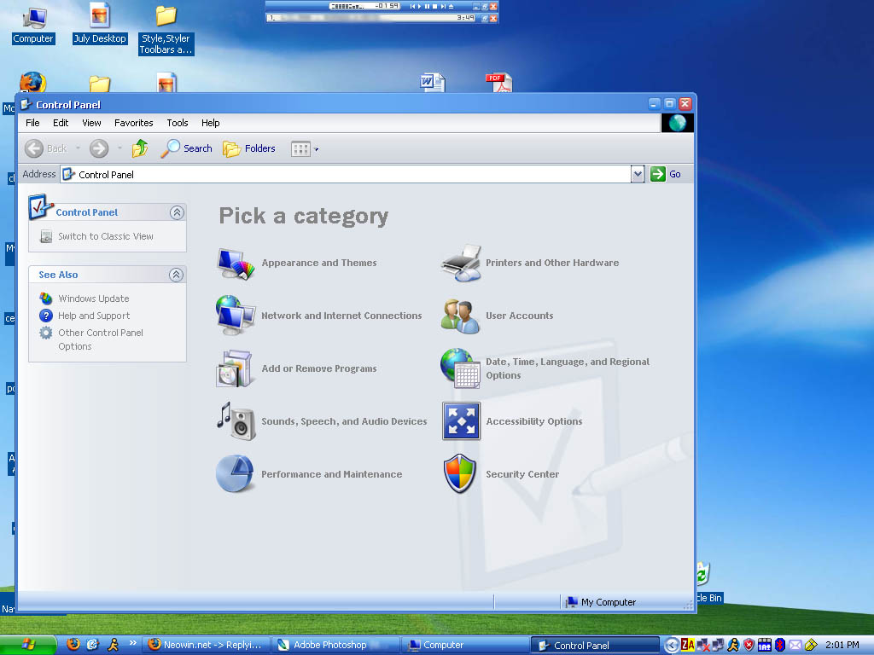Select the Word document desktop icon
The height and width of the screenshot is (655, 874).
point(432,83)
